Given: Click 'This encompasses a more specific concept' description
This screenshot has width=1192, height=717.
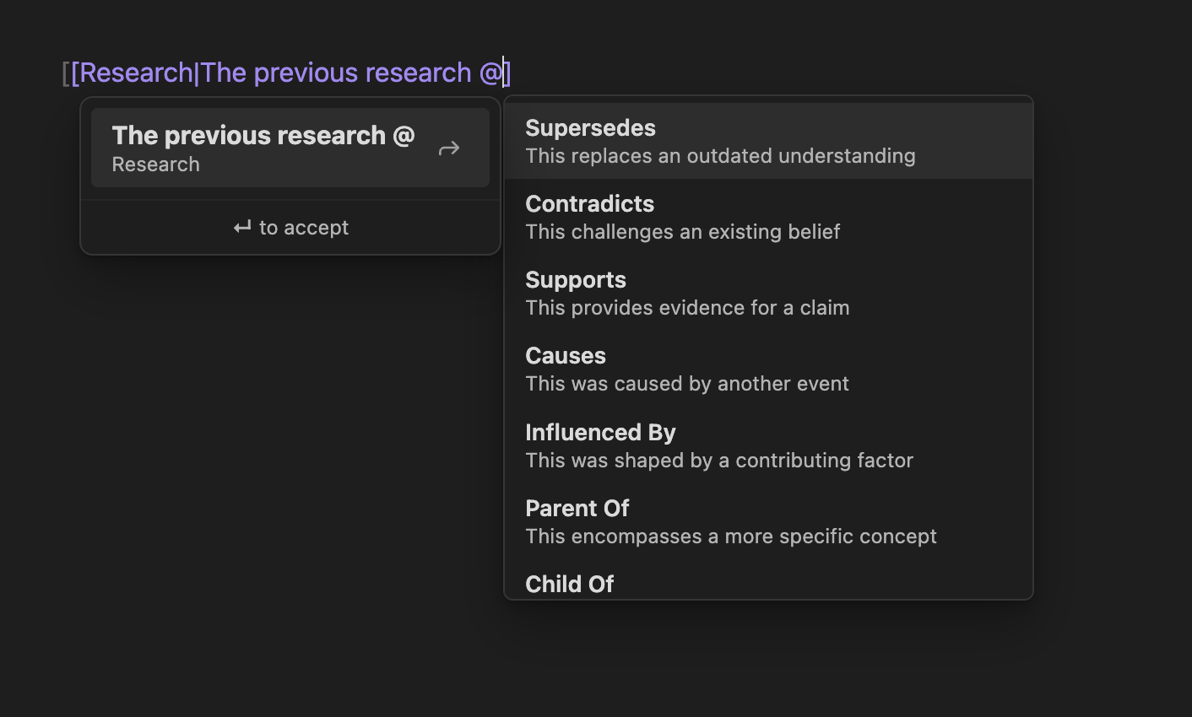Looking at the screenshot, I should 731,536.
